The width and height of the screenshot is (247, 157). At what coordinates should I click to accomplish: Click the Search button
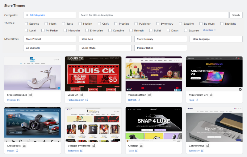click(x=236, y=15)
